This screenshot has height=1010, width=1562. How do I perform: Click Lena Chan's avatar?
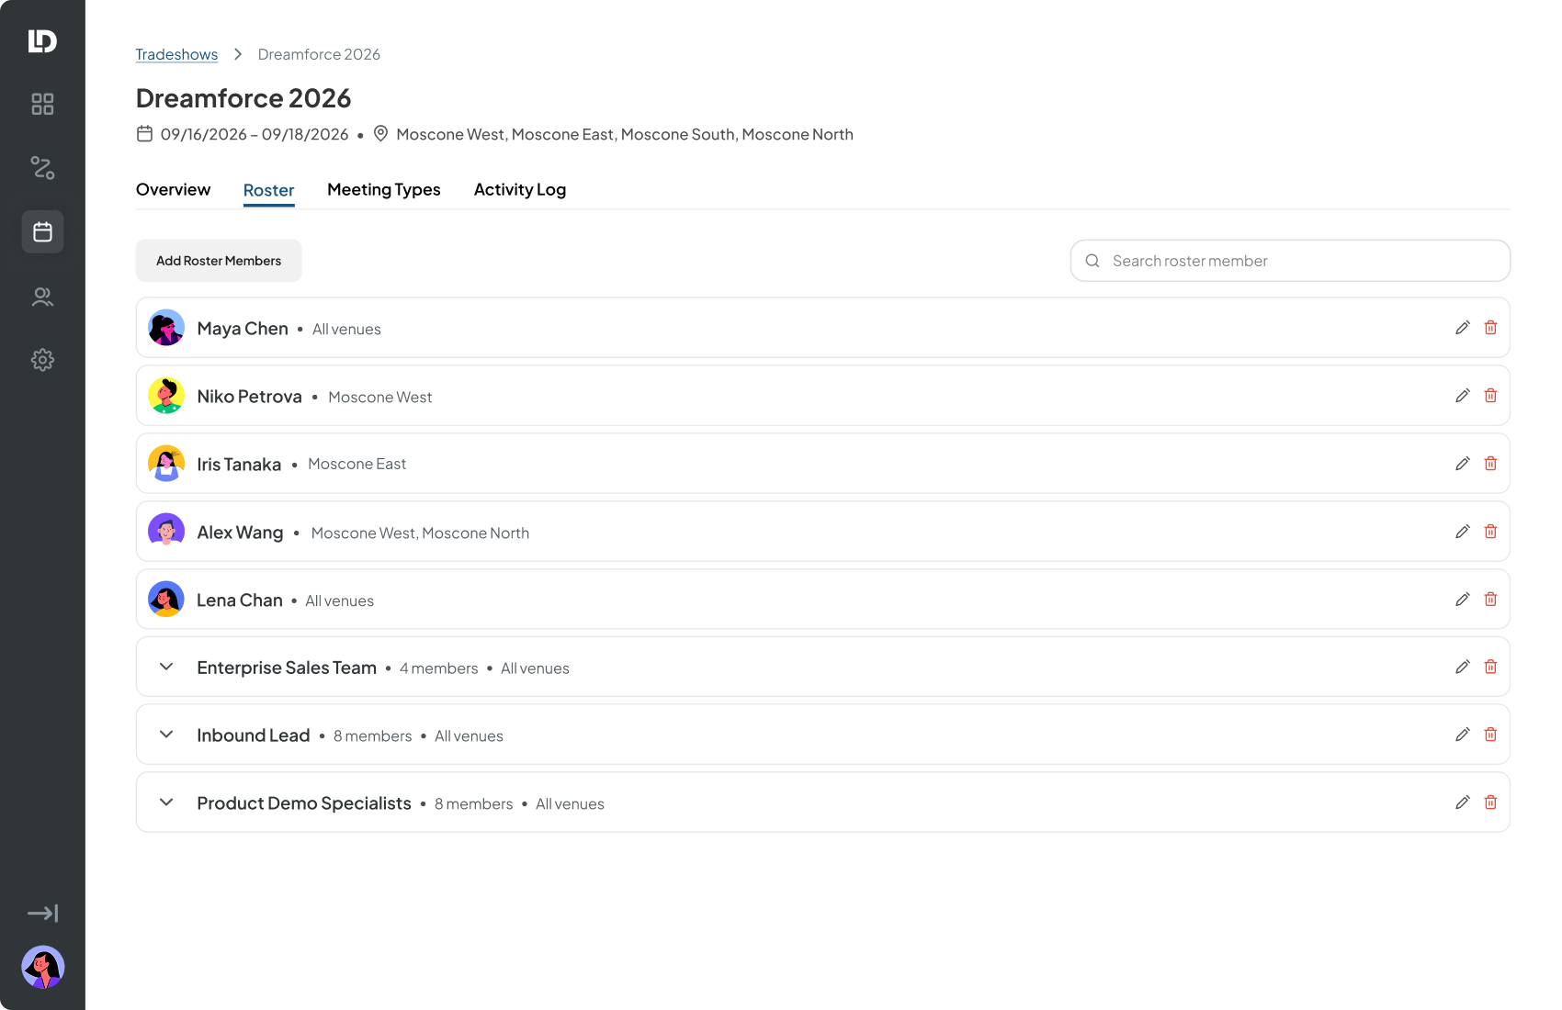(166, 600)
